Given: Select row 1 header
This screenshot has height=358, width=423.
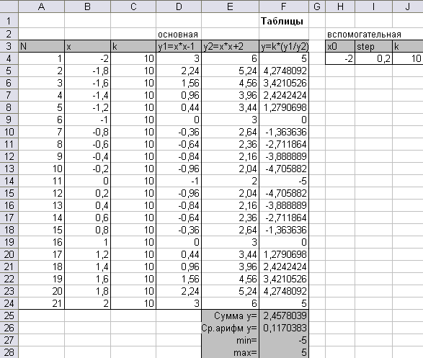Looking at the screenshot, I should [9, 21].
